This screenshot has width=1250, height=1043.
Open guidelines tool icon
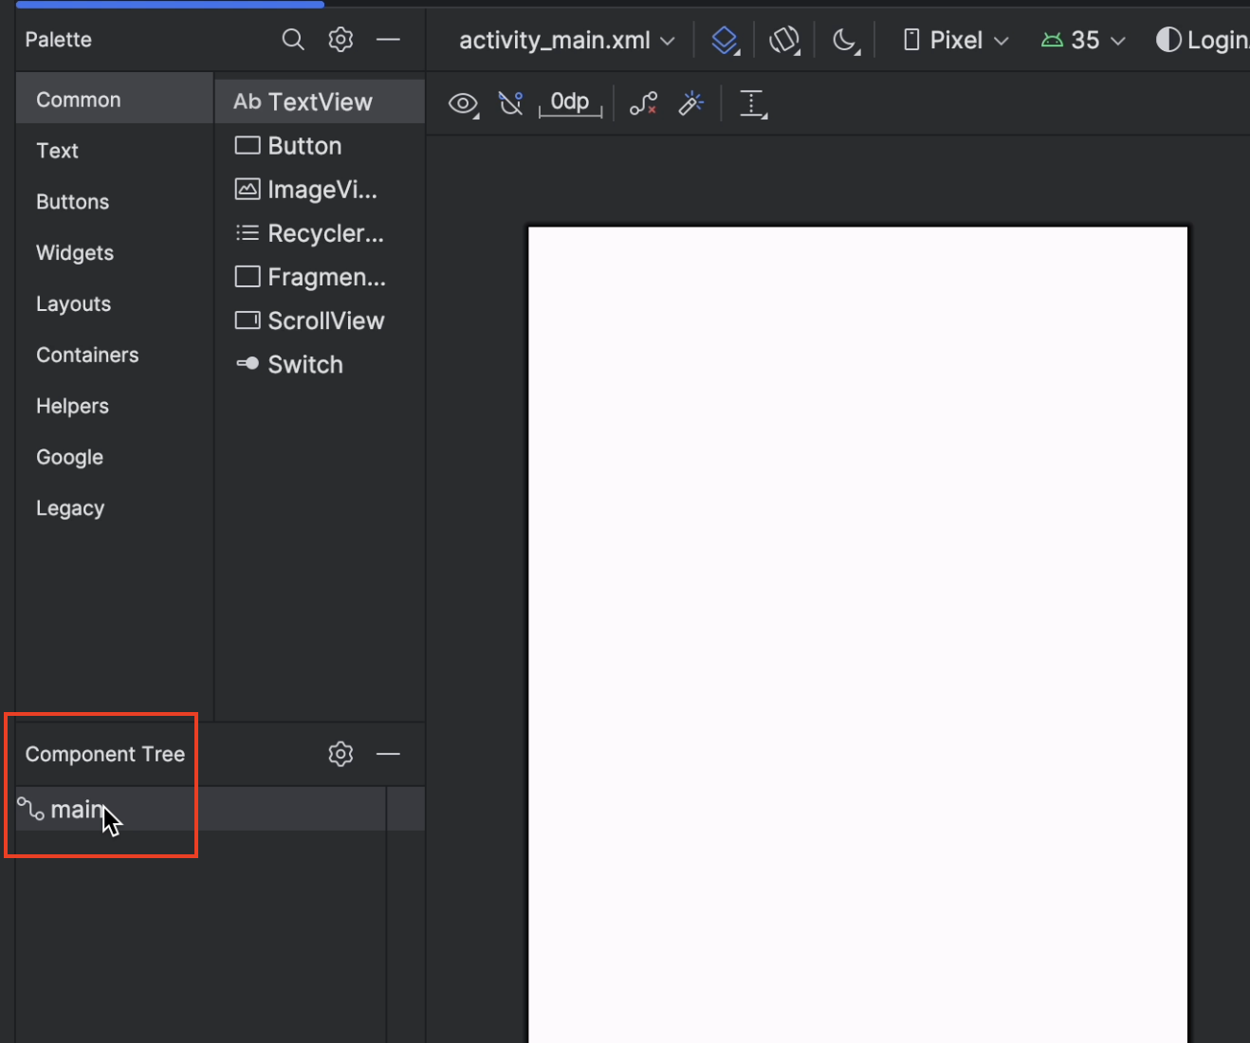[753, 104]
